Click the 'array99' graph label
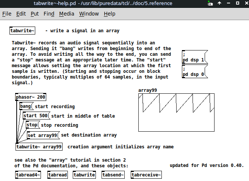249x181 pixels. point(147,90)
